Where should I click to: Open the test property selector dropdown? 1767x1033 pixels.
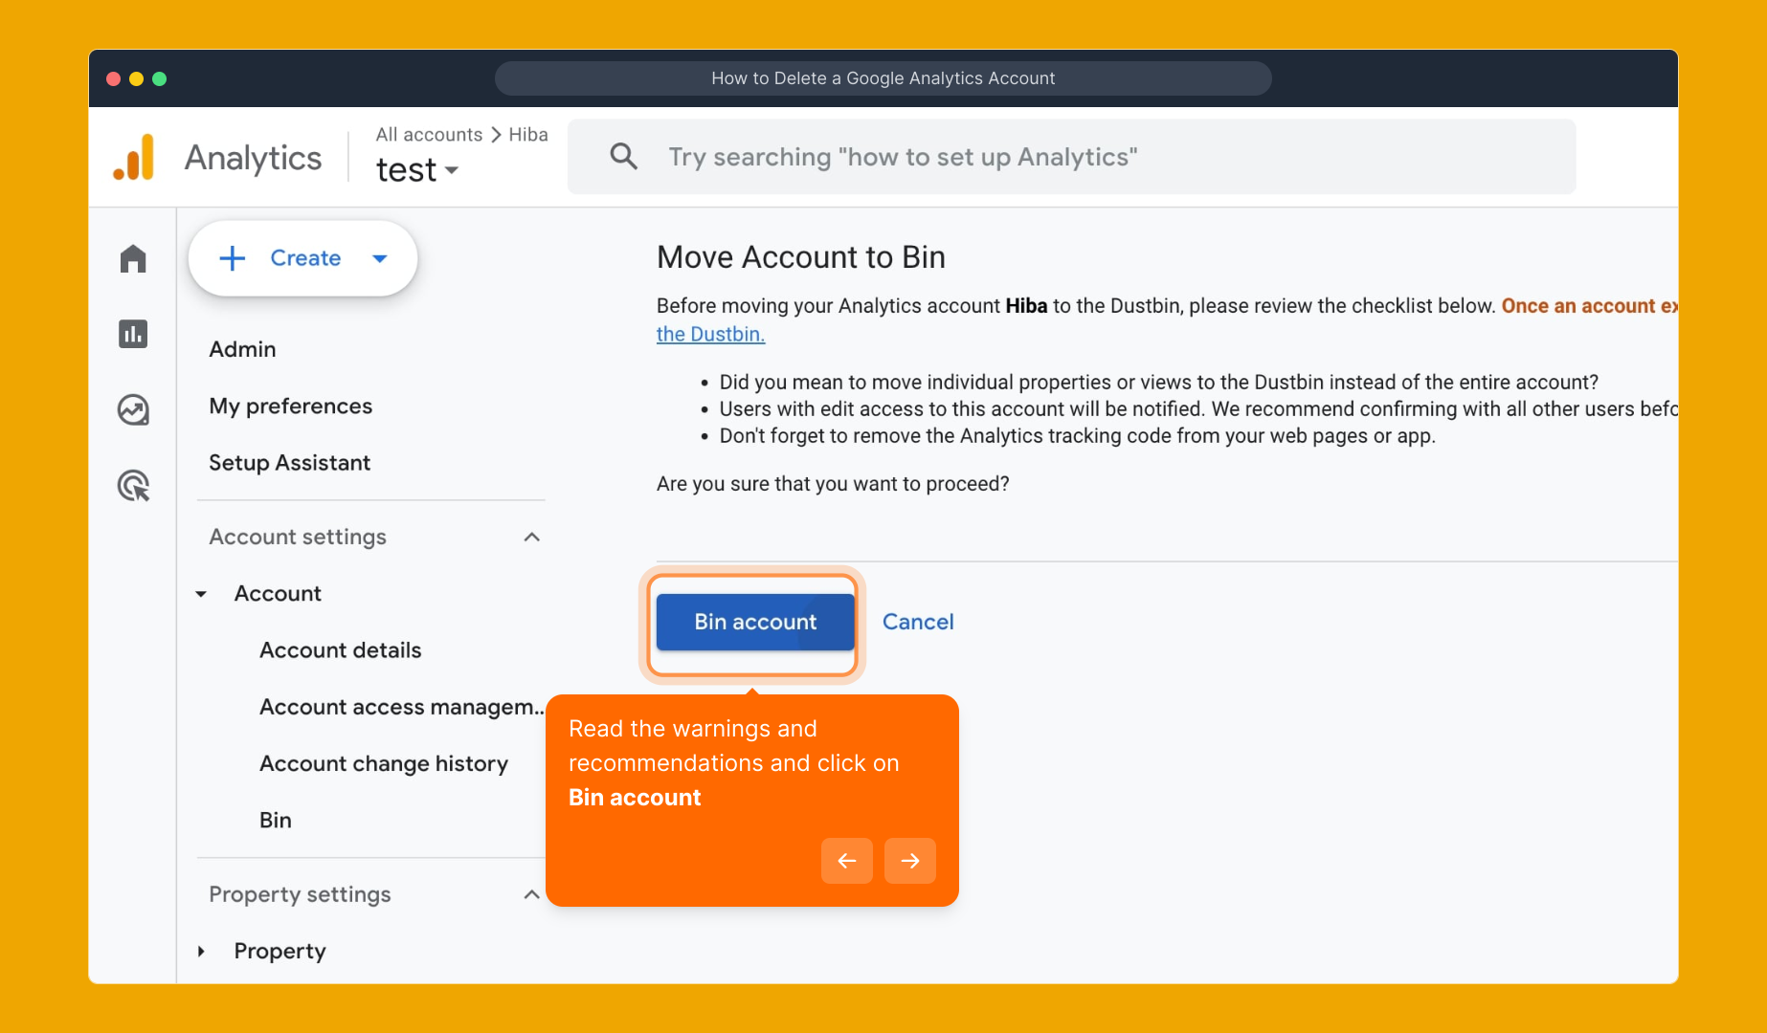(x=417, y=170)
